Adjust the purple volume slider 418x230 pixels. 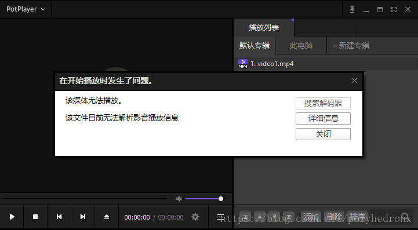coord(205,199)
